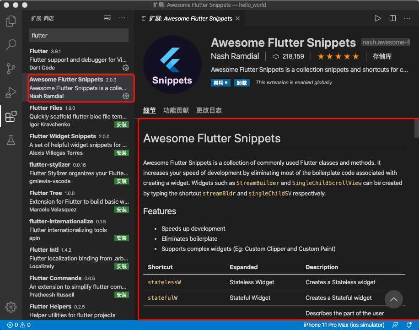Select Flutter 3.9.1 extension in list
The width and height of the screenshot is (419, 330).
[79, 60]
